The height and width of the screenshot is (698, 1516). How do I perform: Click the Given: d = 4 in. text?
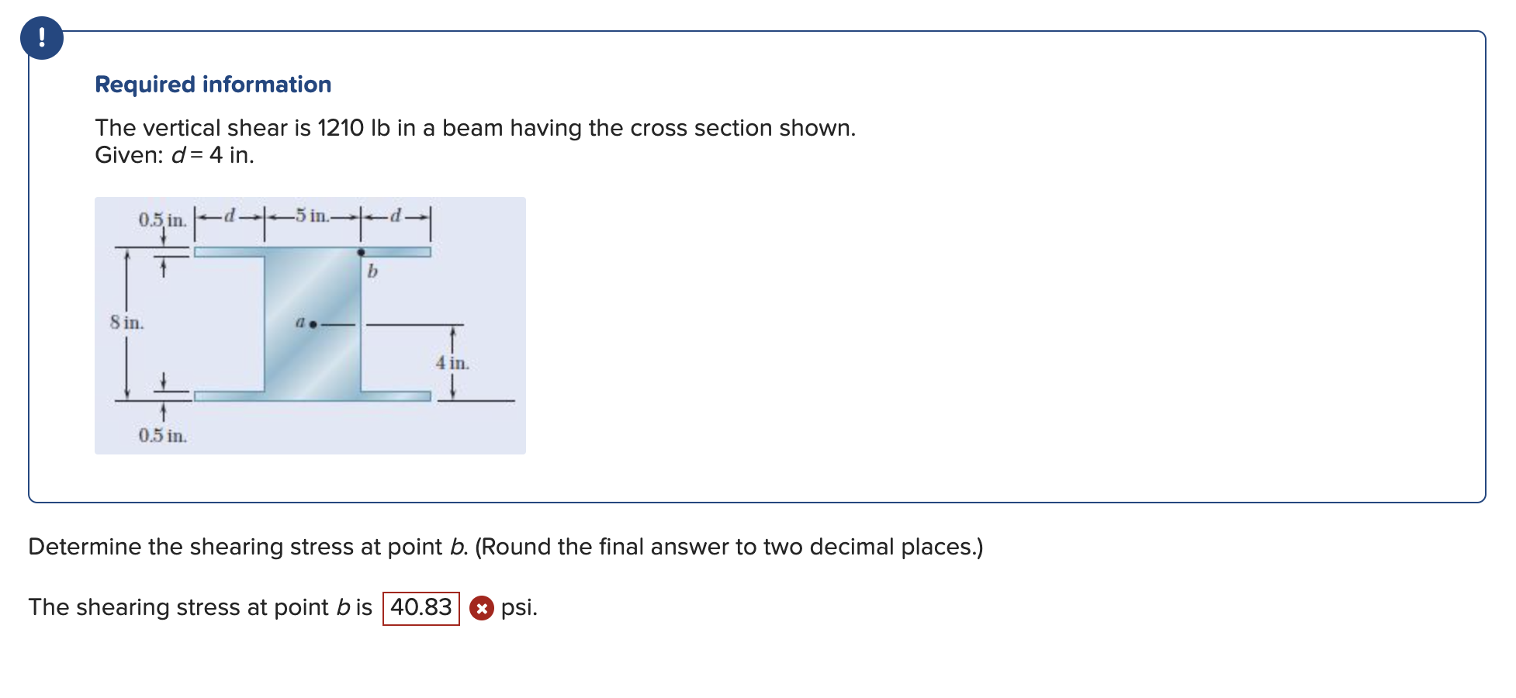click(x=175, y=155)
